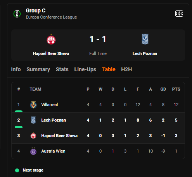Select the Stats tab
Image resolution: width=192 pixels, height=177 pixels.
(62, 69)
